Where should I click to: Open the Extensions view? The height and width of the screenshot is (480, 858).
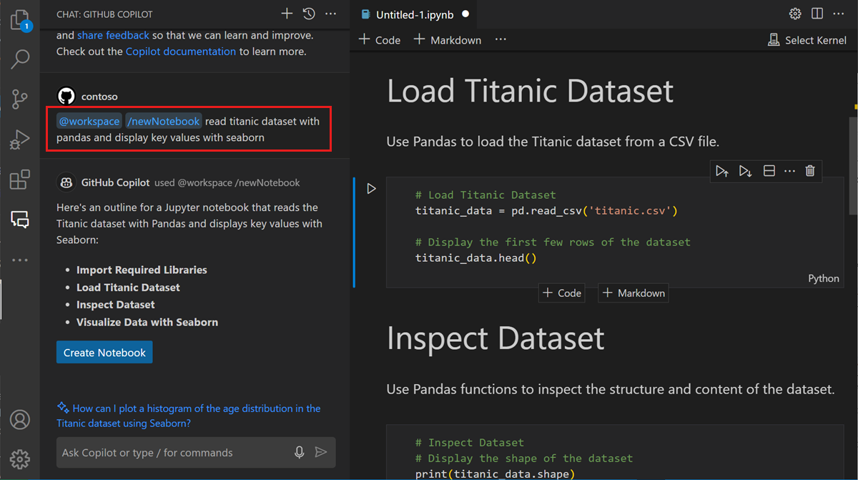19,180
